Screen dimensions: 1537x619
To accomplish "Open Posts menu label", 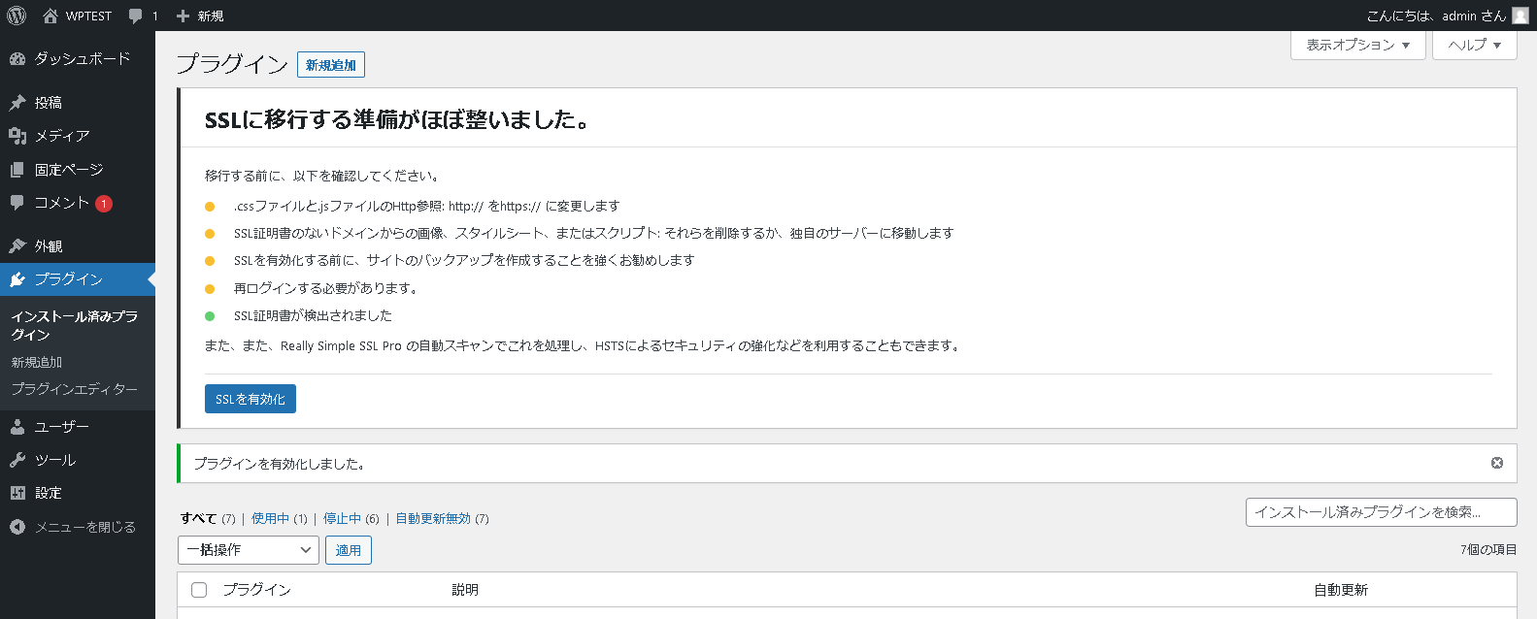I will 49,102.
